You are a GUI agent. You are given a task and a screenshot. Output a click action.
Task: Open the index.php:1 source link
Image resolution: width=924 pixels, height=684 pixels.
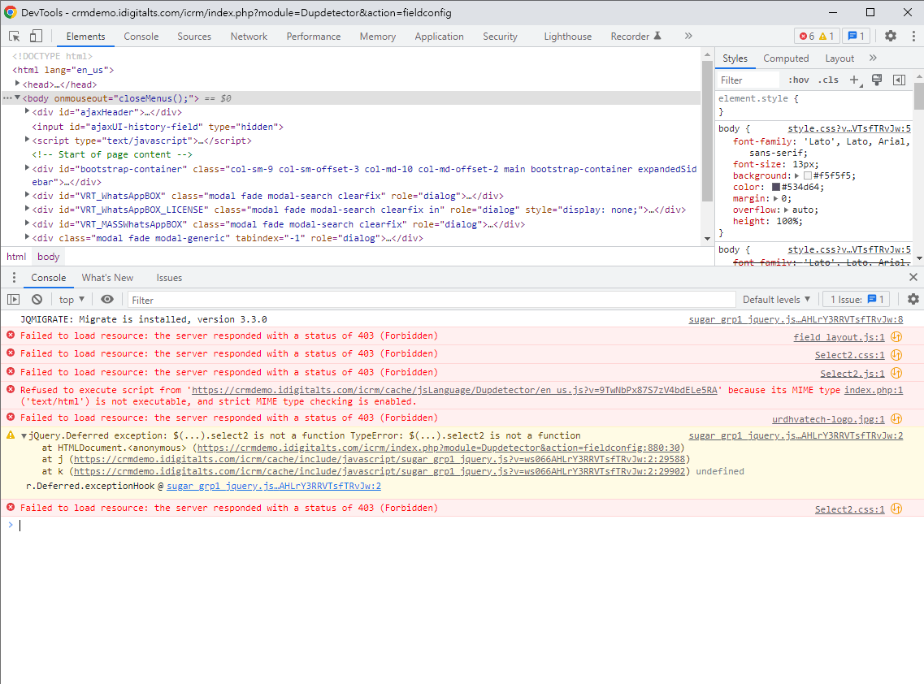[x=874, y=390]
